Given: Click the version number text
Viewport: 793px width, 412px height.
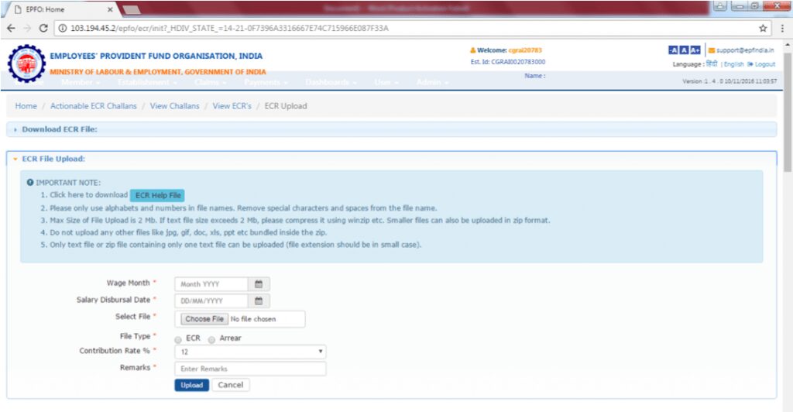Looking at the screenshot, I should [x=729, y=81].
